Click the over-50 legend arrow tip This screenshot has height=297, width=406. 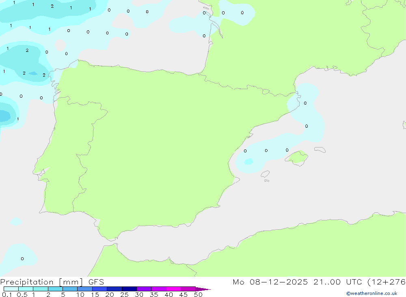point(203,289)
